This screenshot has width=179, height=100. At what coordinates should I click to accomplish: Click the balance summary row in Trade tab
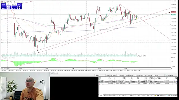point(138,82)
